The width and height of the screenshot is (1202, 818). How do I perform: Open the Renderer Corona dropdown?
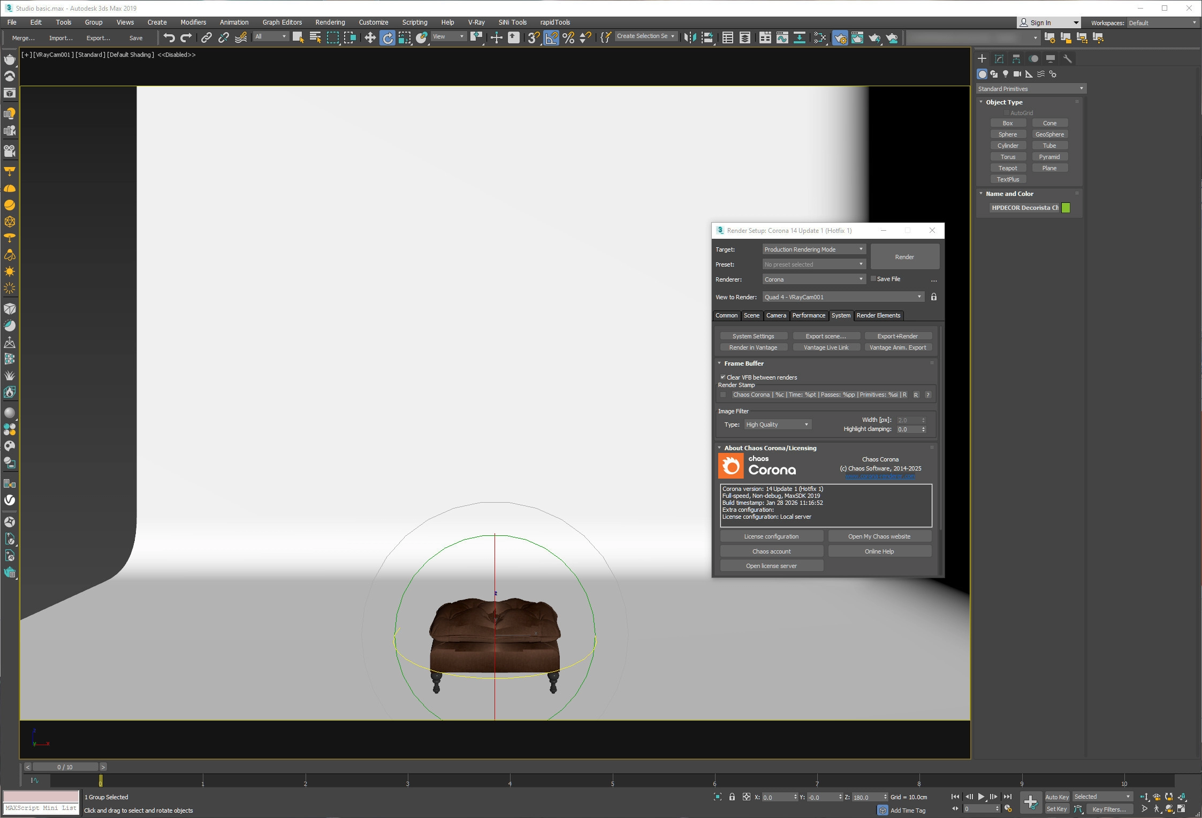click(x=813, y=279)
